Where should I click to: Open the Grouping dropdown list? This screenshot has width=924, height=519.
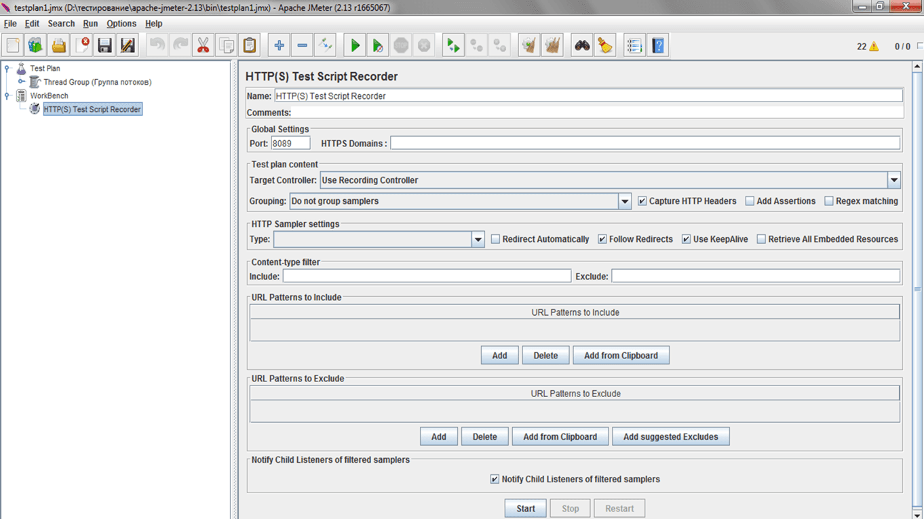(x=625, y=201)
